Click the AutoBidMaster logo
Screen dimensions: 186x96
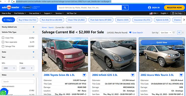(11, 8)
